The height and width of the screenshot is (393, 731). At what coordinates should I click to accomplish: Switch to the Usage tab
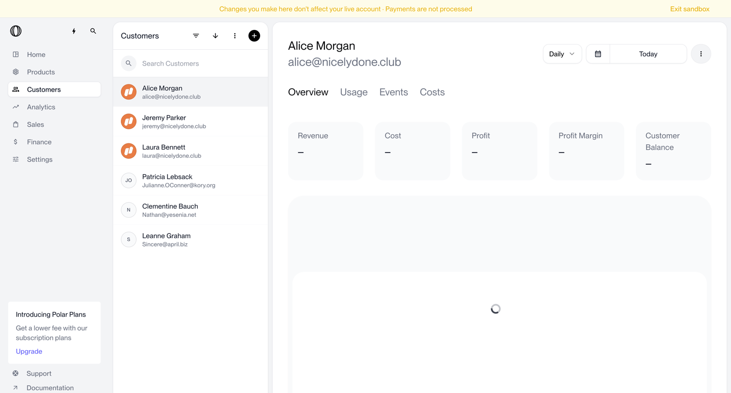pyautogui.click(x=354, y=92)
